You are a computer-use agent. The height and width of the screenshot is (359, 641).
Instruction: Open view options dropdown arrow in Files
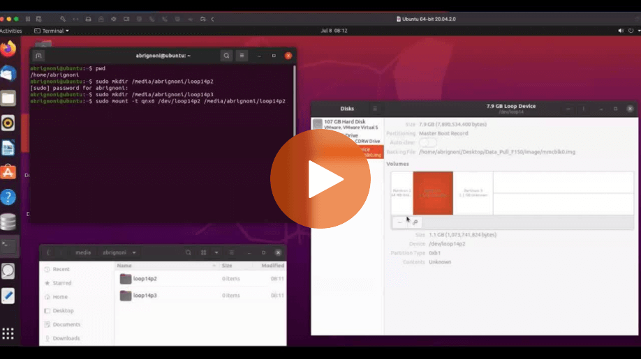216,252
